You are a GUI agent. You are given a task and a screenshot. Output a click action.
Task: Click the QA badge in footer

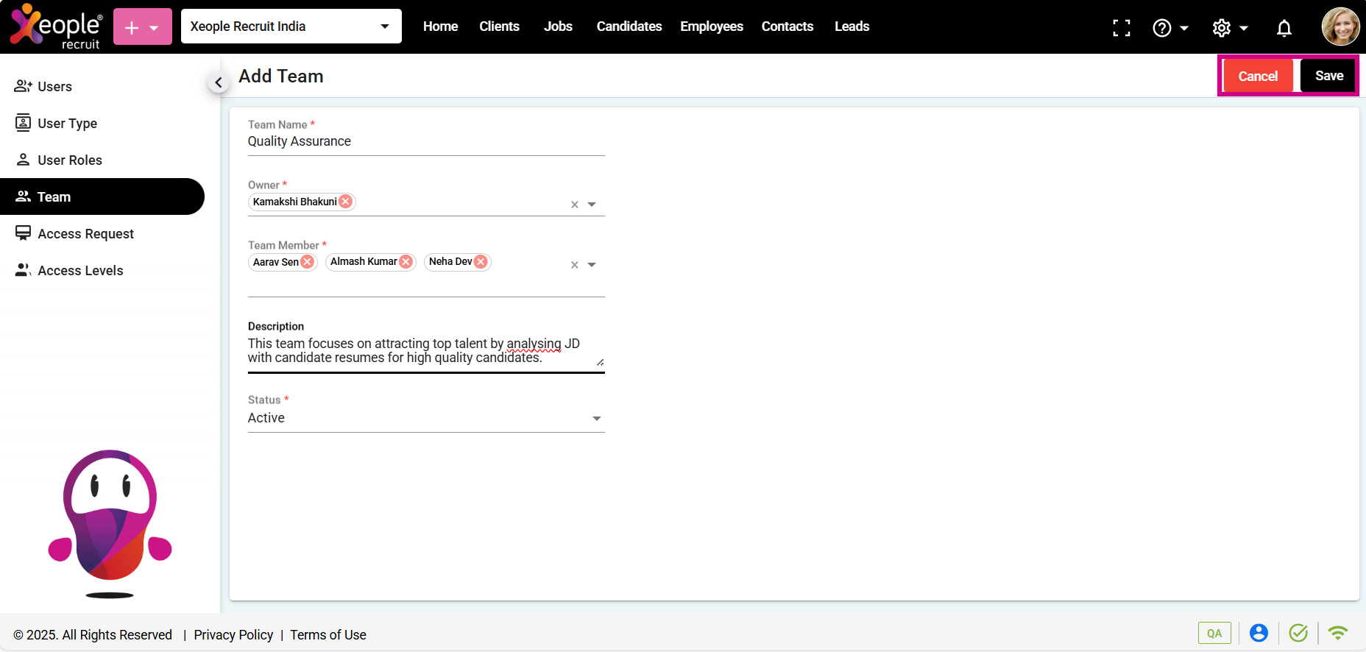(1214, 633)
